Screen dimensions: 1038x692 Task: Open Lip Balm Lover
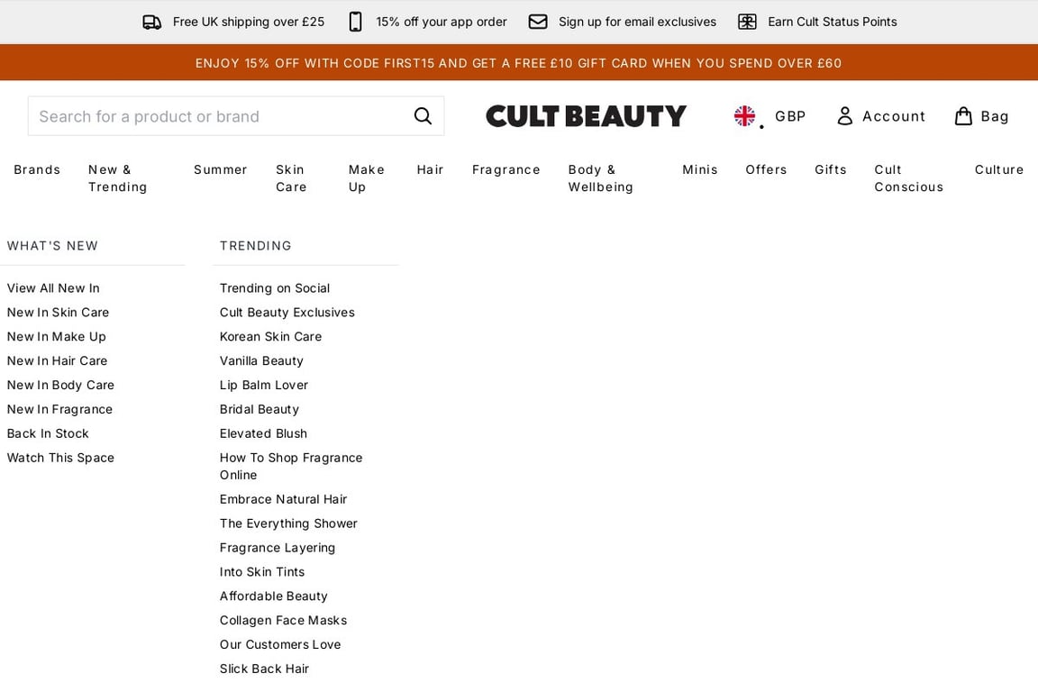pos(264,385)
